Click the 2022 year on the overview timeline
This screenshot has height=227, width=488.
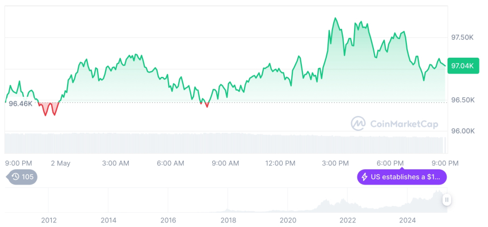click(347, 220)
